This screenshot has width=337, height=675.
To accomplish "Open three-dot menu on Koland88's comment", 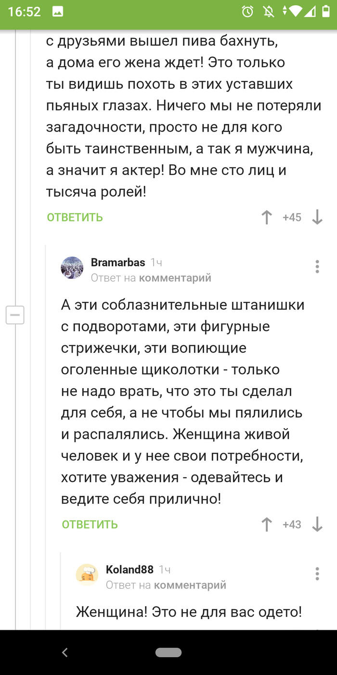I will pos(317,574).
